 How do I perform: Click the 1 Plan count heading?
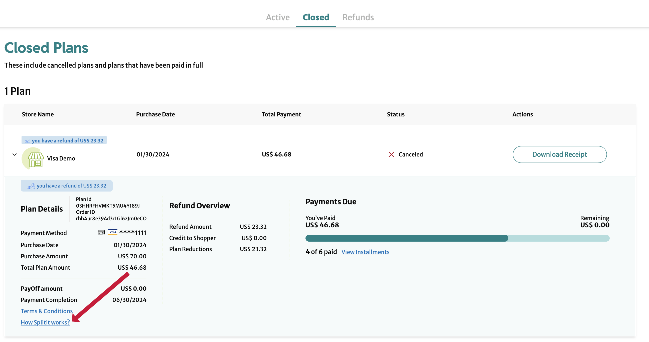[x=18, y=91]
